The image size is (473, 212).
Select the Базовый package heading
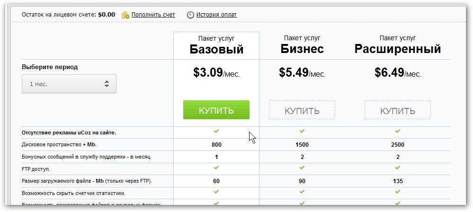[x=216, y=49]
